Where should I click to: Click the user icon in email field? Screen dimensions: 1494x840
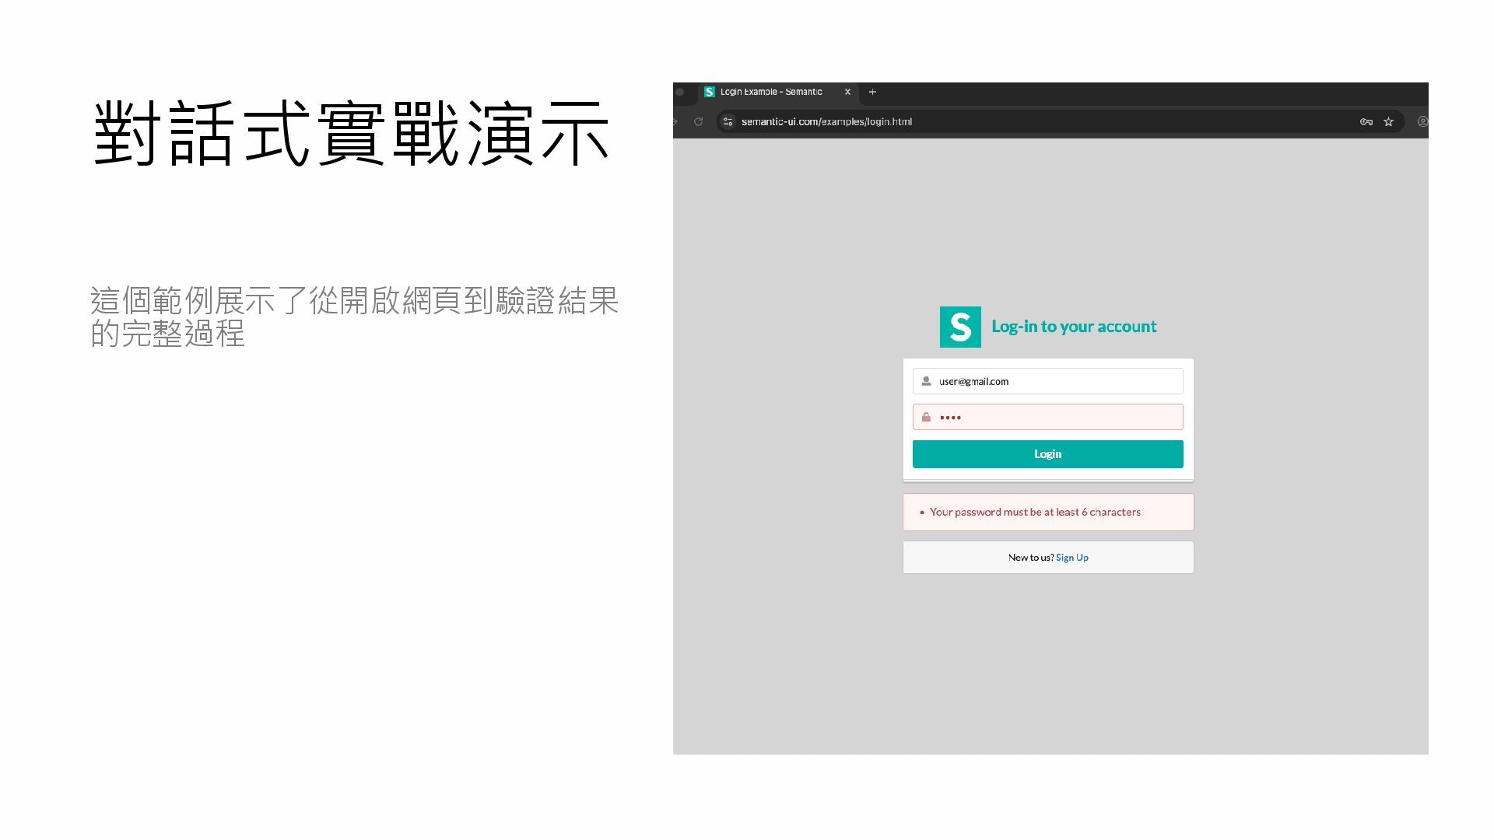[x=926, y=381]
